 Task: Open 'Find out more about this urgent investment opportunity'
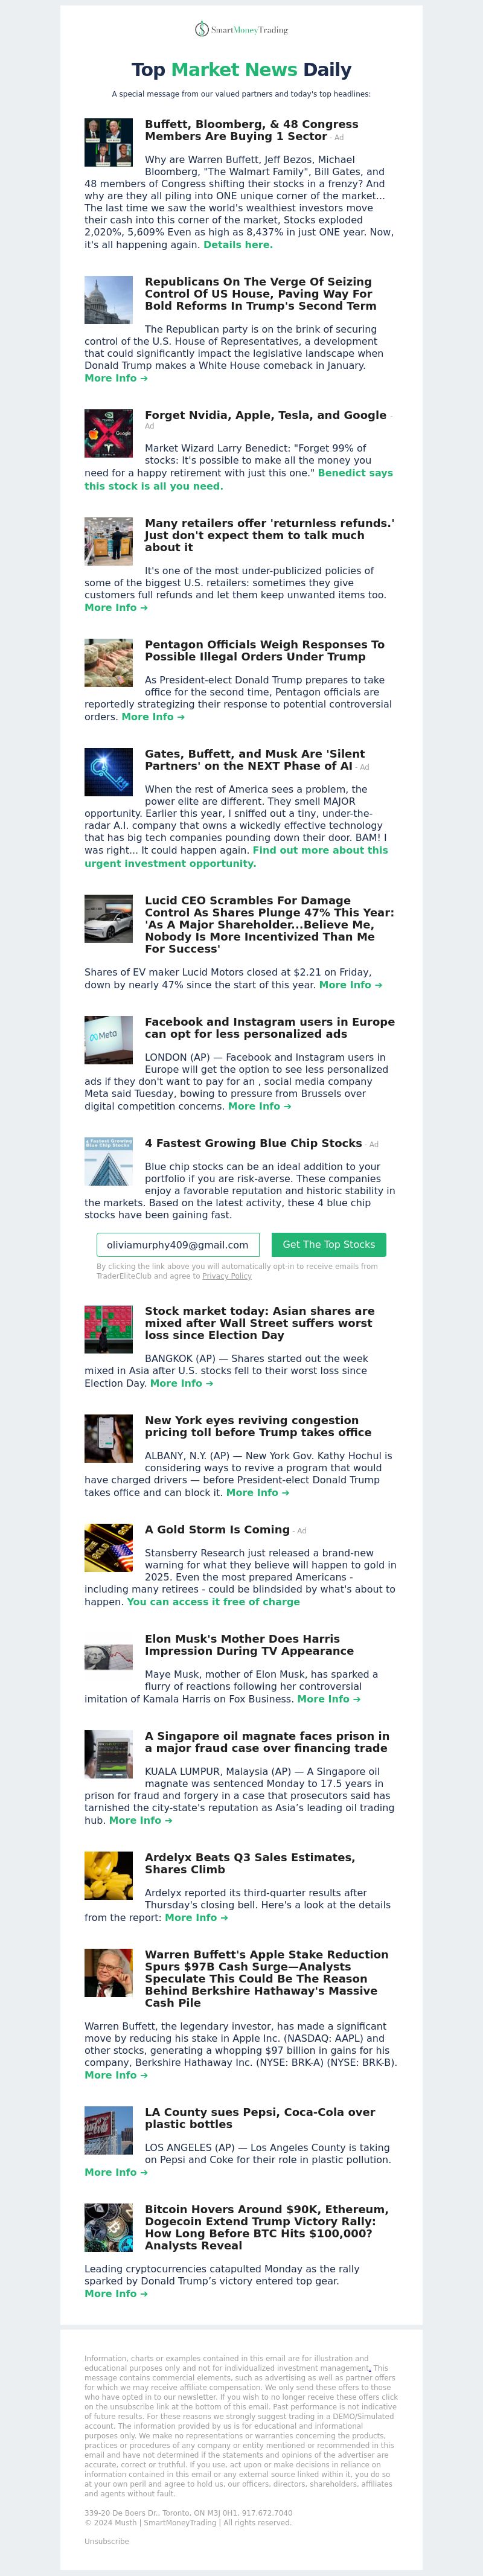pos(236,857)
